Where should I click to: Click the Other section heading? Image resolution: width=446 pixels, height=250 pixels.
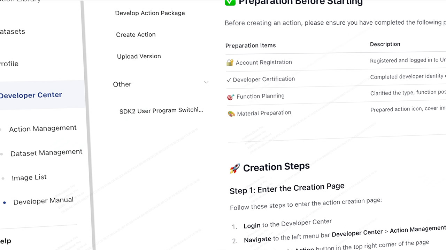[122, 84]
